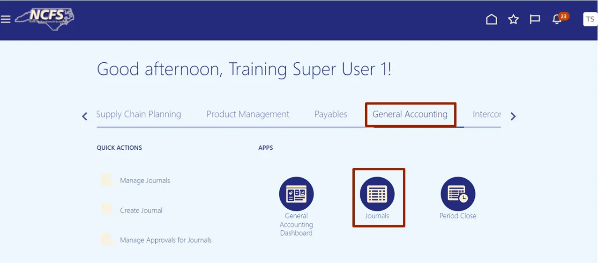This screenshot has height=263, width=598.
Task: Switch to the Intercompany tab
Action: (x=487, y=114)
